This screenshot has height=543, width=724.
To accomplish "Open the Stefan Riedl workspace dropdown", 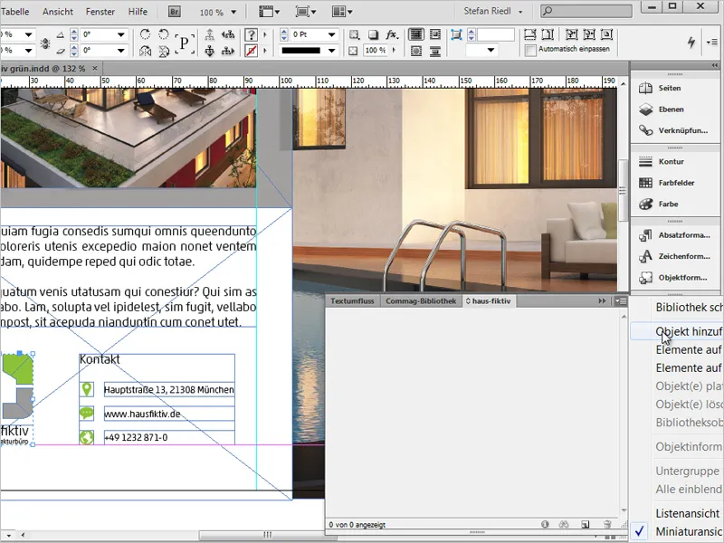I will click(493, 11).
